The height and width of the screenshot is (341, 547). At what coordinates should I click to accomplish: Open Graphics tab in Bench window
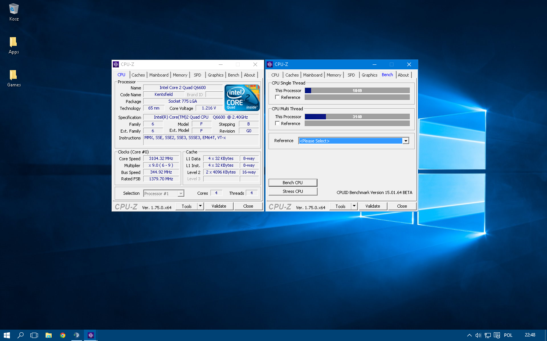(x=370, y=75)
